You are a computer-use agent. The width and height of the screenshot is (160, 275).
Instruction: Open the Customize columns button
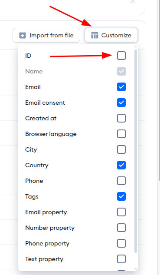coord(111,35)
